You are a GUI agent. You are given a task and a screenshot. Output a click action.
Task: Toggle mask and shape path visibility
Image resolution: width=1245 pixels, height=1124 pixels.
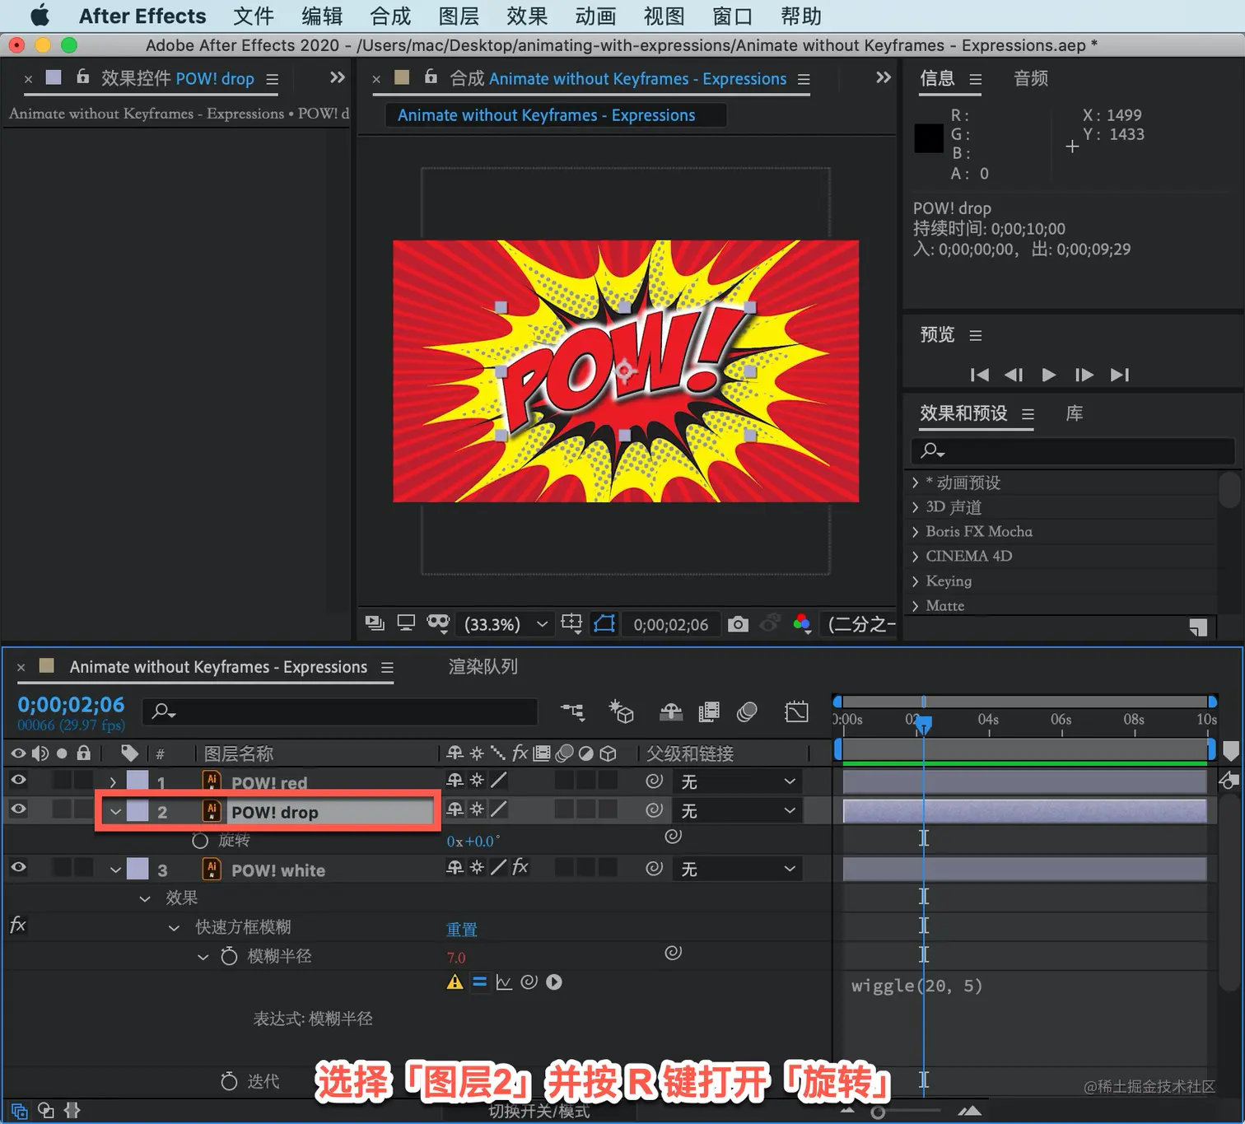(x=605, y=623)
